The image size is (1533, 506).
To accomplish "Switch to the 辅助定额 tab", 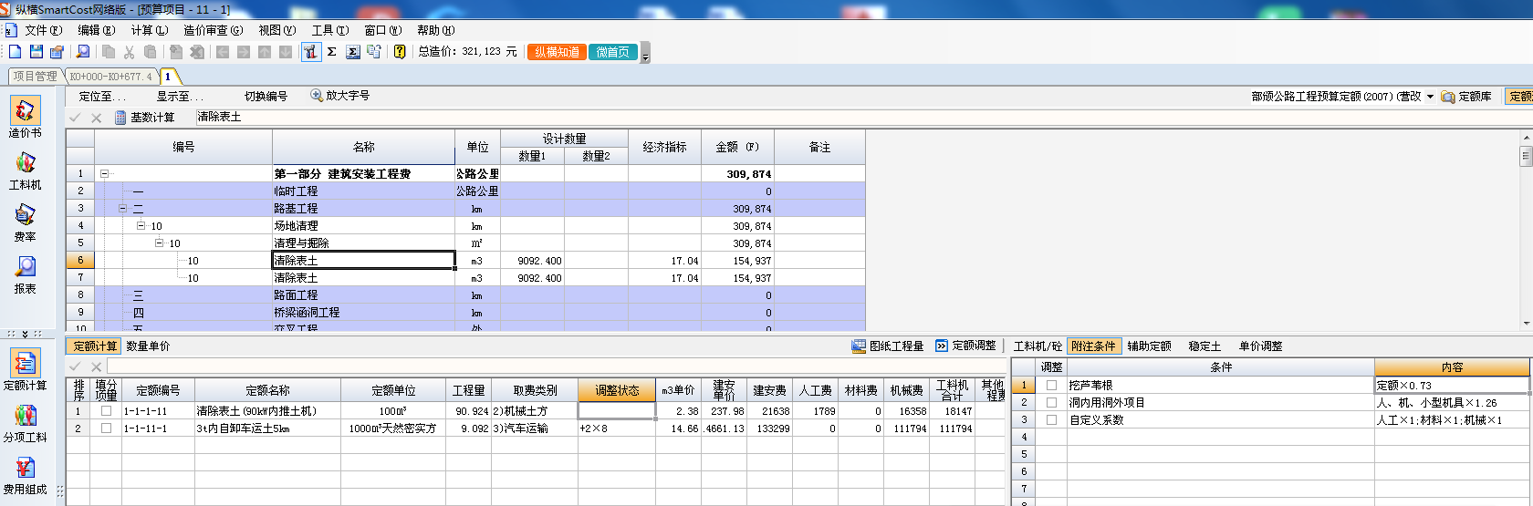I will pyautogui.click(x=1149, y=346).
